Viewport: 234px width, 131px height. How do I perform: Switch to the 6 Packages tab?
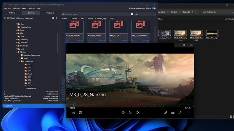click(x=50, y=13)
